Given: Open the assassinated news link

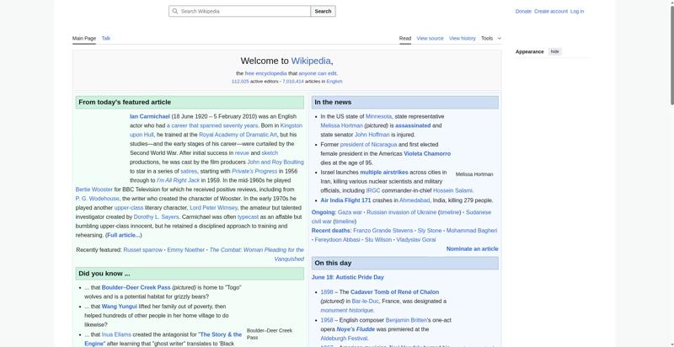Looking at the screenshot, I should pyautogui.click(x=413, y=125).
